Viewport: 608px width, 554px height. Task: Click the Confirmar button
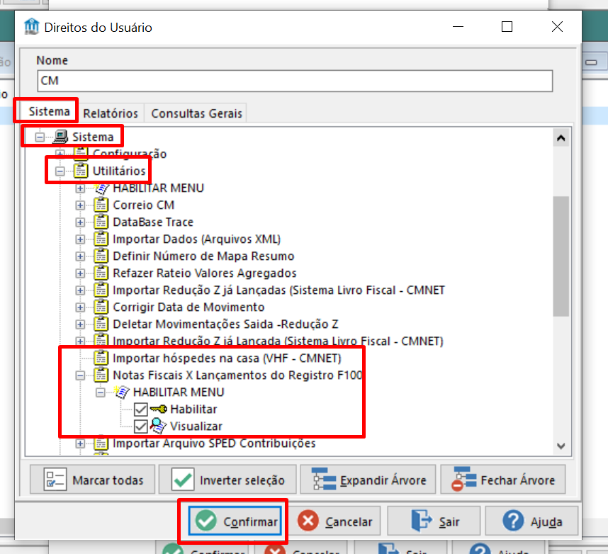coord(235,521)
